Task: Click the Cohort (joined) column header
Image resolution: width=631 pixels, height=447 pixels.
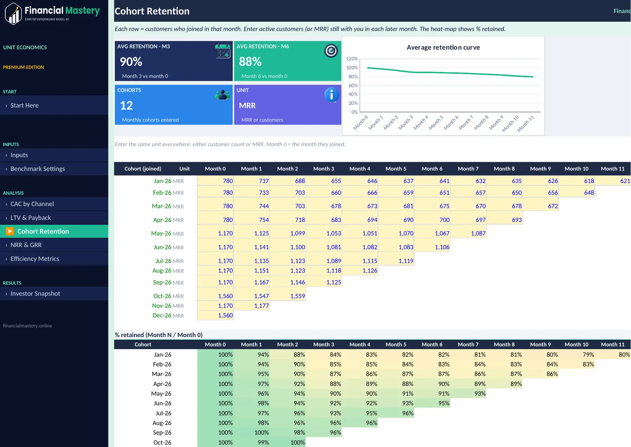Action: [143, 168]
